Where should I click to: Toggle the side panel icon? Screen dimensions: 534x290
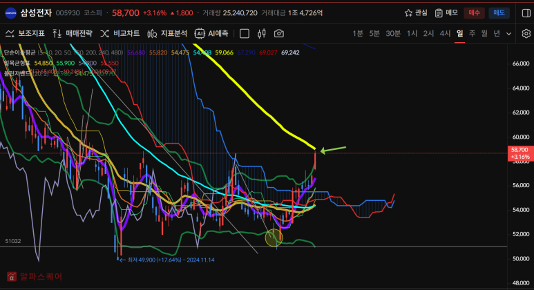point(526,13)
